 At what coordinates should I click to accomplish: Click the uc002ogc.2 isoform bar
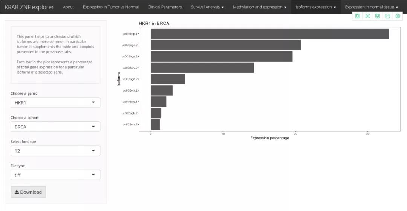click(225, 45)
